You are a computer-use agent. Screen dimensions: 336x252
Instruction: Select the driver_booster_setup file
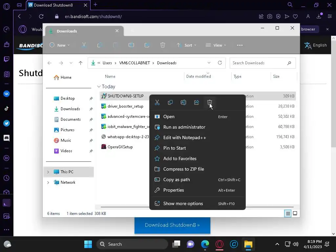click(x=125, y=106)
